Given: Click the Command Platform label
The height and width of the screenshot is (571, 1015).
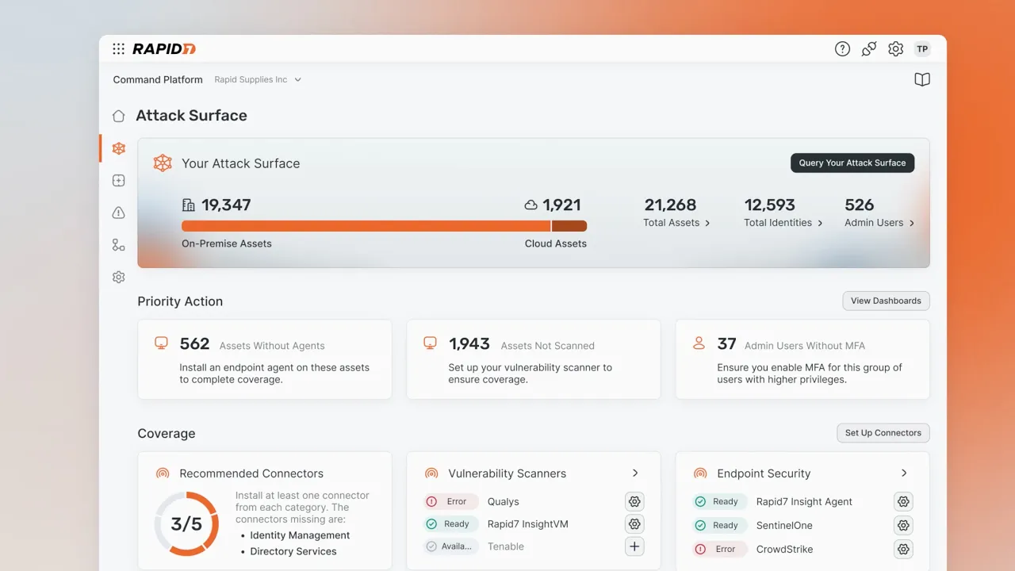Looking at the screenshot, I should coord(158,79).
